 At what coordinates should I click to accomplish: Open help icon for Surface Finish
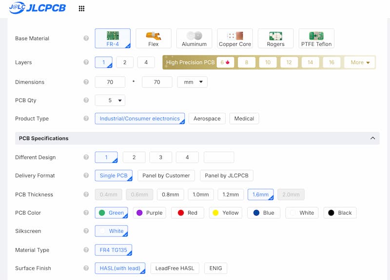[86, 268]
